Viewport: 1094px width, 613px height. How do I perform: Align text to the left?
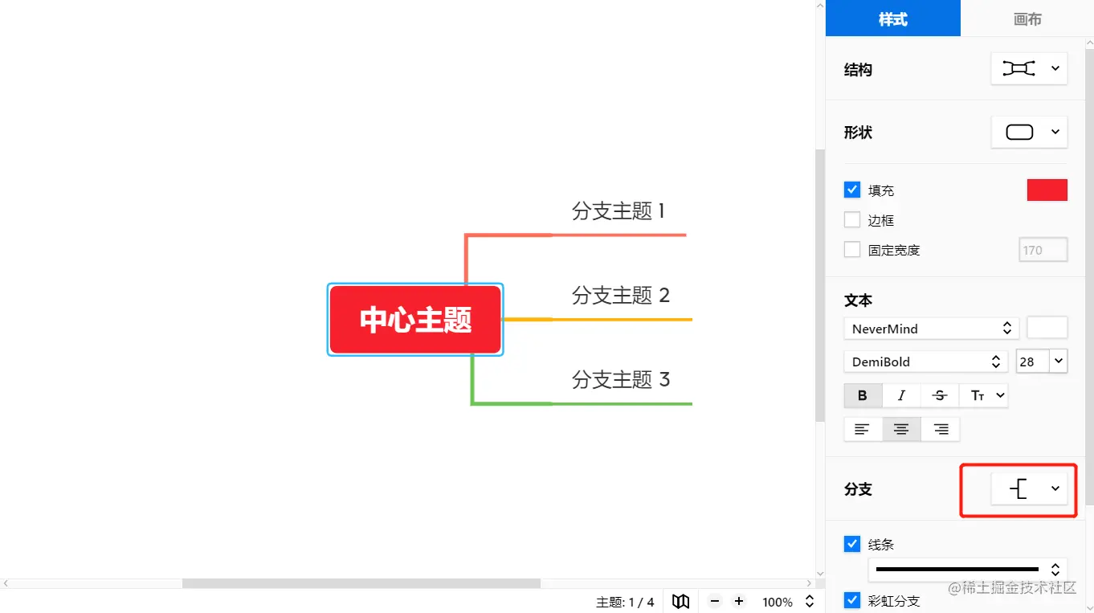[863, 430]
